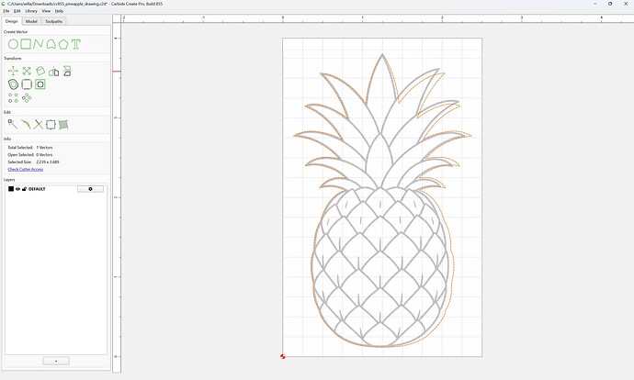
Task: Select the Curve vector tool
Action: pos(51,44)
